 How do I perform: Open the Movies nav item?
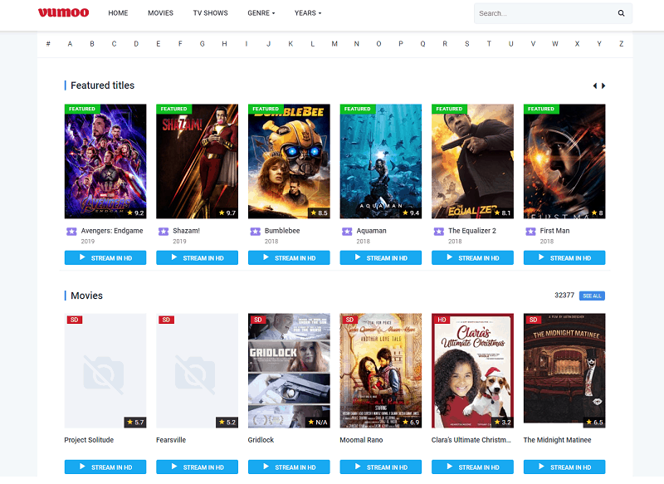pos(160,13)
